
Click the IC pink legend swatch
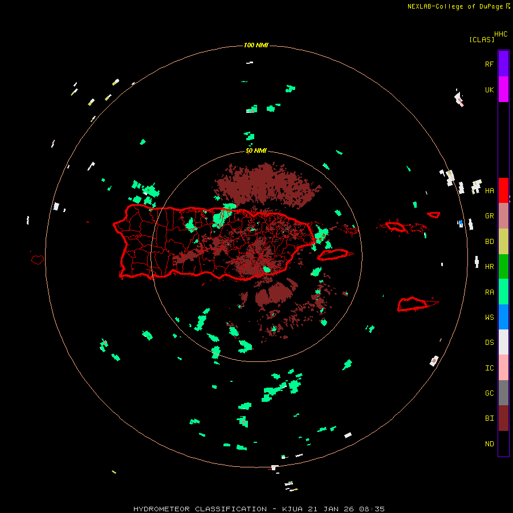503,368
